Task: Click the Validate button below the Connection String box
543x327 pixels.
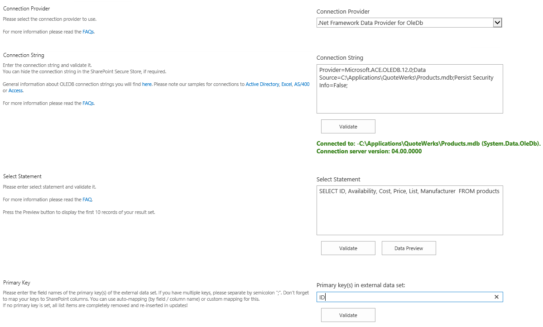Action: pos(348,127)
